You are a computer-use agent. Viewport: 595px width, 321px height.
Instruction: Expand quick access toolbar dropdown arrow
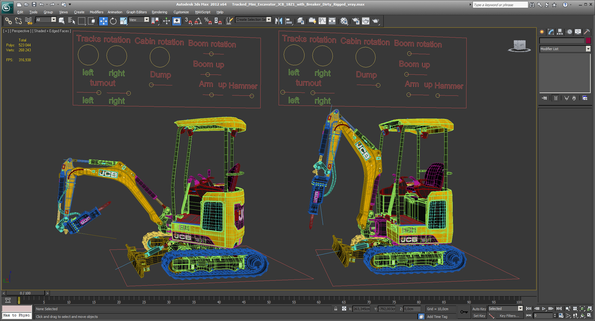(70, 4)
